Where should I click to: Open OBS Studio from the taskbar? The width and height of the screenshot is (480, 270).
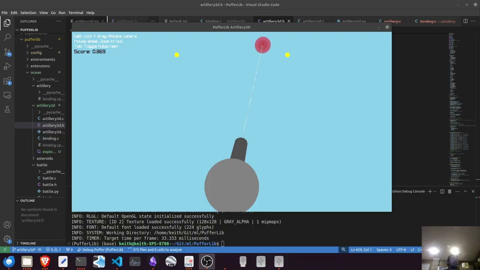(x=207, y=261)
